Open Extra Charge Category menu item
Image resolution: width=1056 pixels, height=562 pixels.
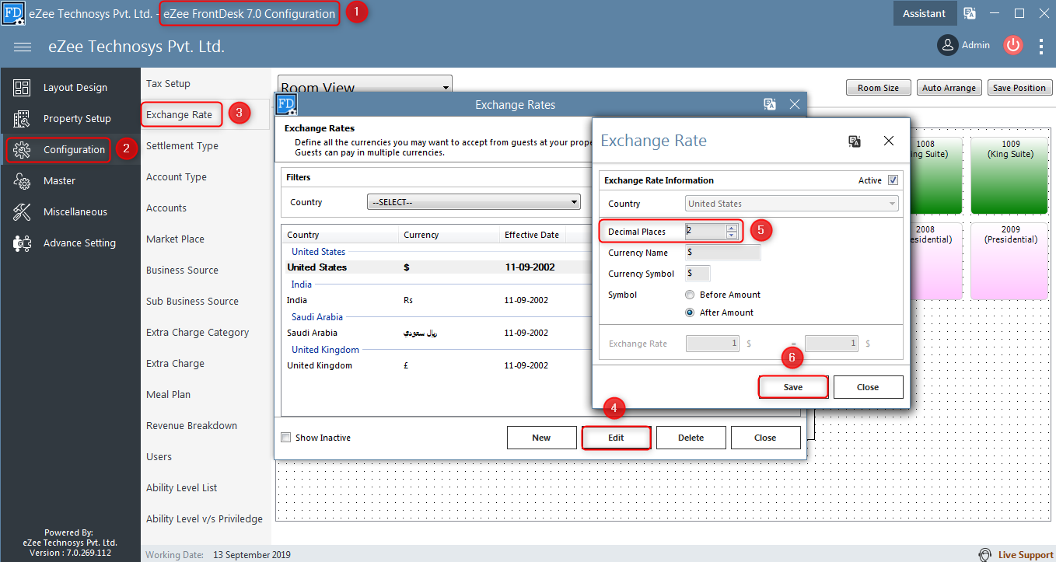(x=198, y=333)
